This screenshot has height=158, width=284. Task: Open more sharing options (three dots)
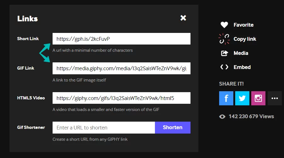(x=275, y=98)
